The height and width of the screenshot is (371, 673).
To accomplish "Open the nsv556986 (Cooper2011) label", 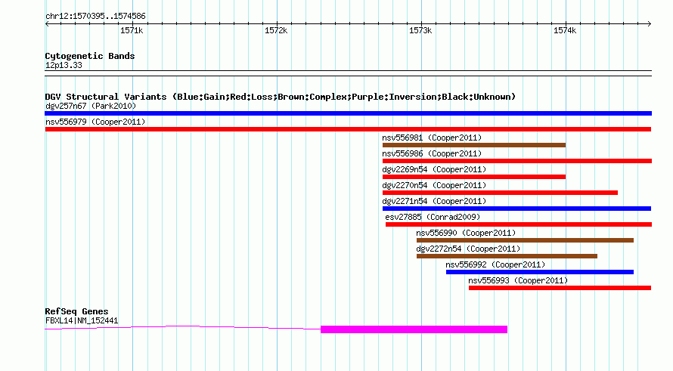I will click(432, 153).
